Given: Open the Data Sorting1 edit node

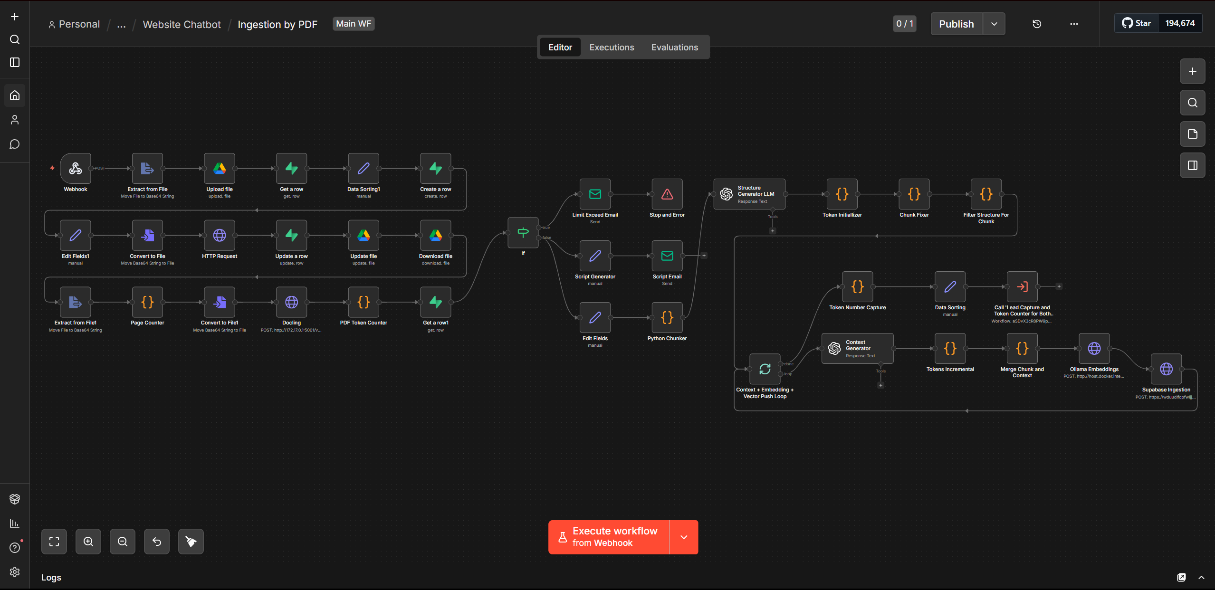Looking at the screenshot, I should click(364, 168).
